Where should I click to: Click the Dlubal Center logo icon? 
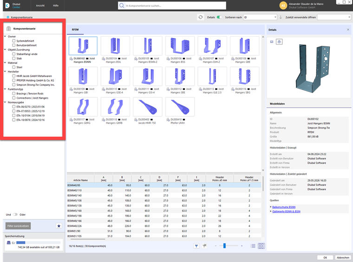pos(7,6)
